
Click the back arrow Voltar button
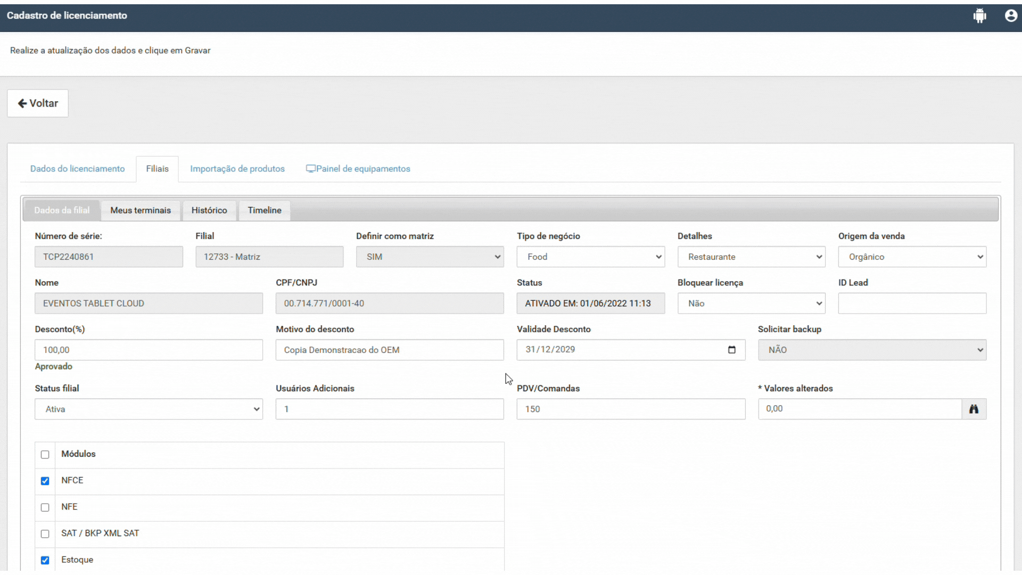coord(38,103)
